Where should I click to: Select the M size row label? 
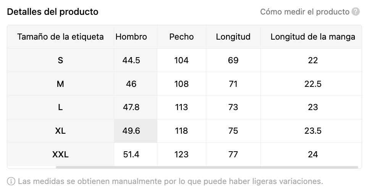pyautogui.click(x=60, y=84)
